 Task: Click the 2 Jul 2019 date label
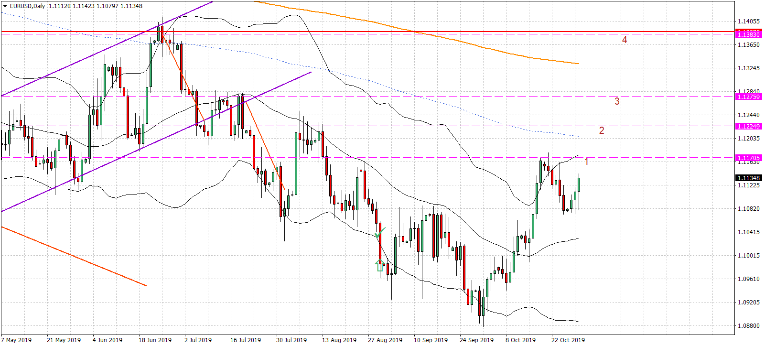(x=198, y=340)
